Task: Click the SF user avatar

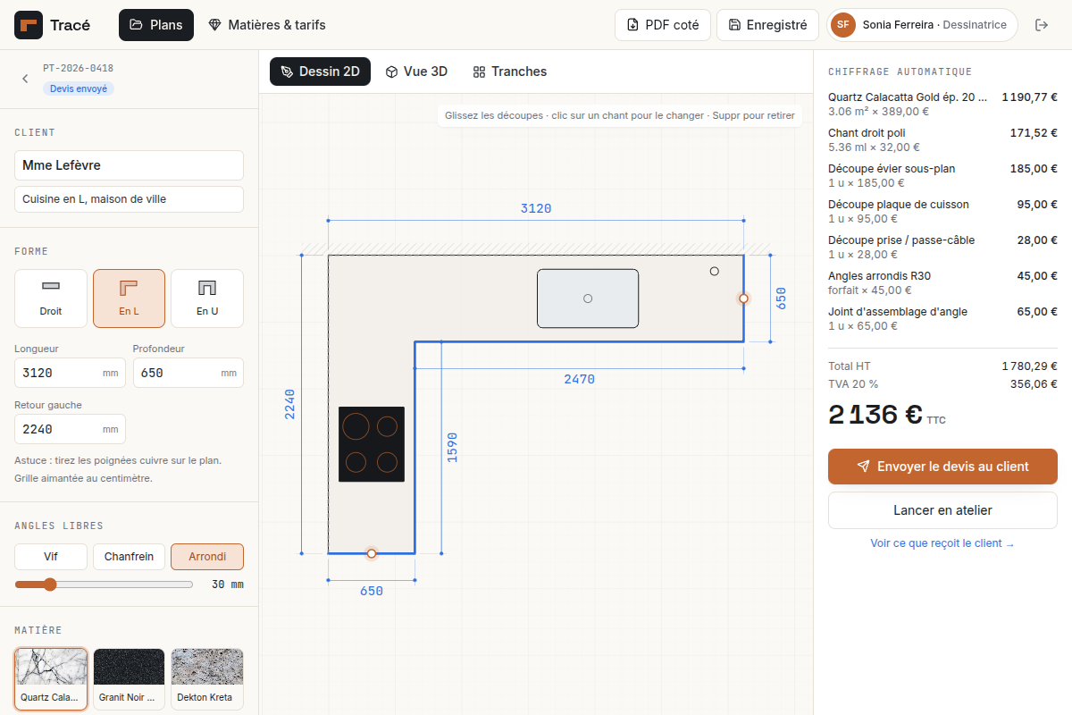Action: (x=842, y=25)
